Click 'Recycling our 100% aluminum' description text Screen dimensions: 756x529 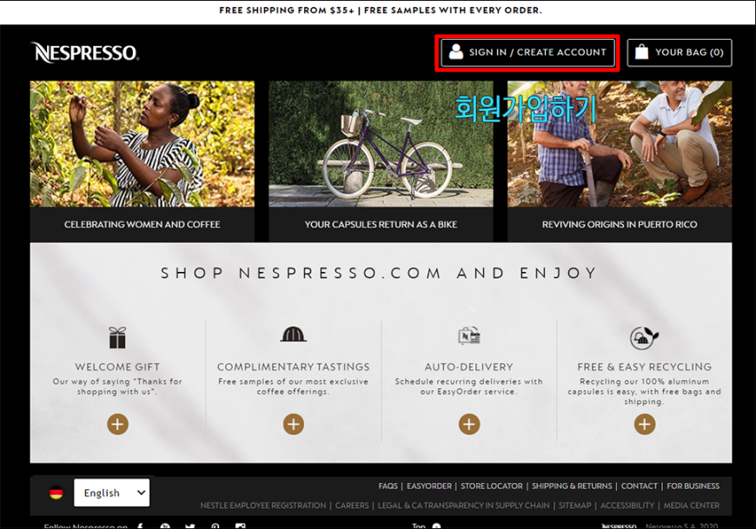click(645, 391)
